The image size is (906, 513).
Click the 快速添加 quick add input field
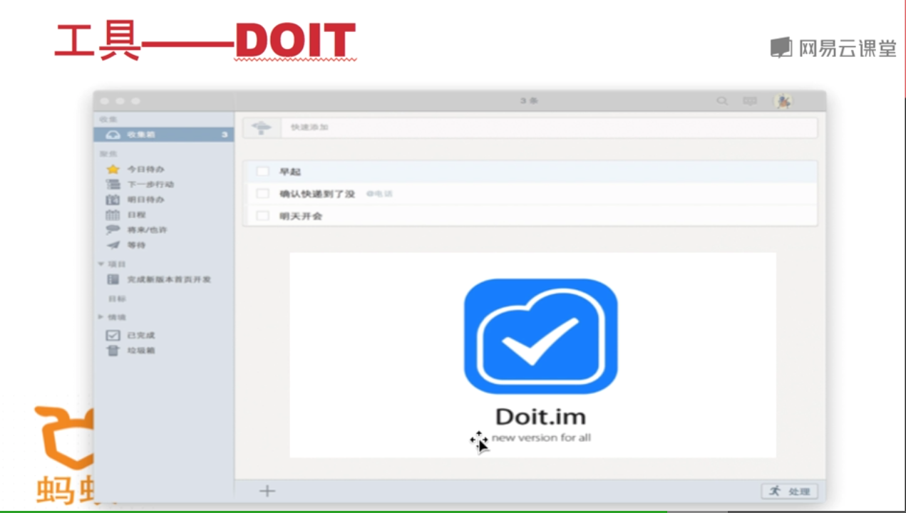[549, 128]
